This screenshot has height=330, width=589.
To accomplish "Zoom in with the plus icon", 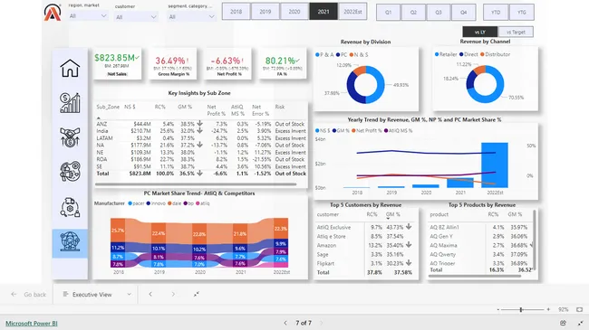I will (x=548, y=309).
